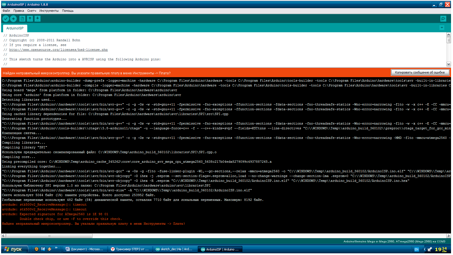This screenshot has width=453, height=255.
Task: Click the first quick launch orange icon
Action: pyautogui.click(x=37, y=249)
